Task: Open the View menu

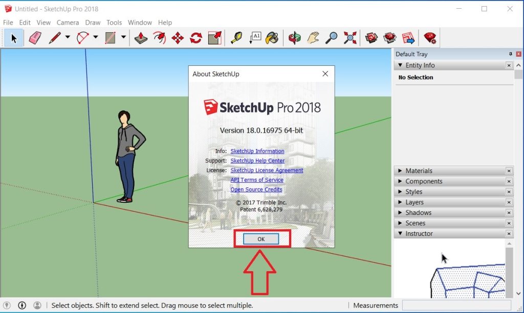Action: coord(43,22)
